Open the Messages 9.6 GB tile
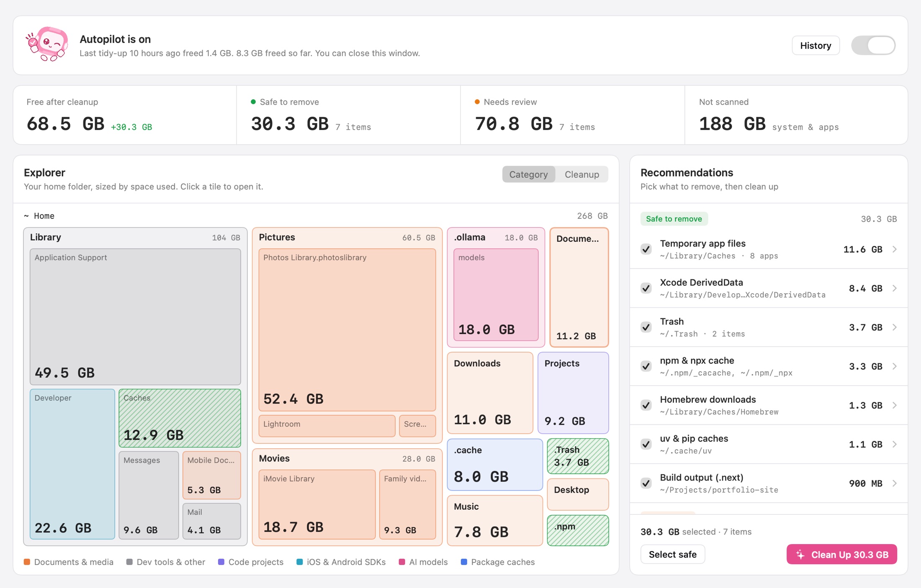The image size is (921, 588). pos(149,495)
